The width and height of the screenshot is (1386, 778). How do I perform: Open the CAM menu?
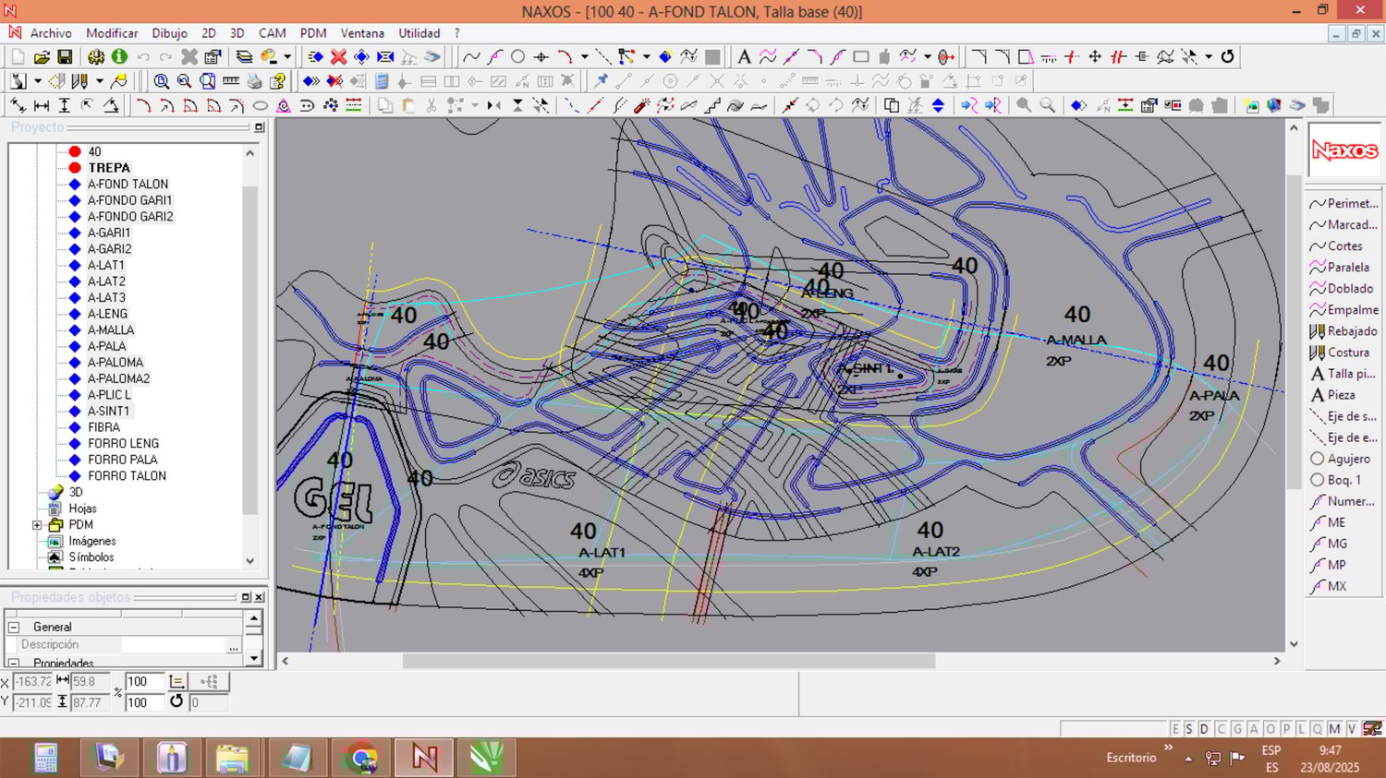[x=272, y=33]
